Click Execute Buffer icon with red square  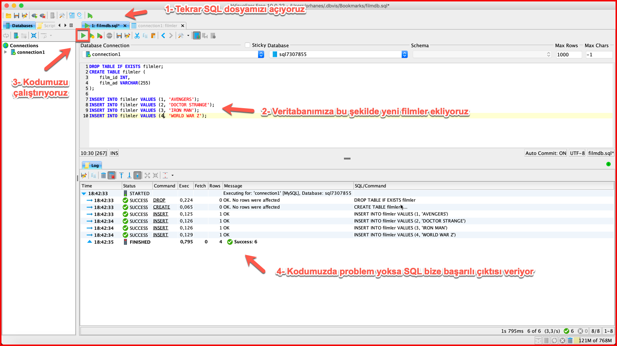tap(99, 35)
